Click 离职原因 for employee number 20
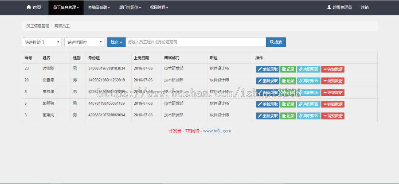This screenshot has width=399, height=184. (309, 81)
